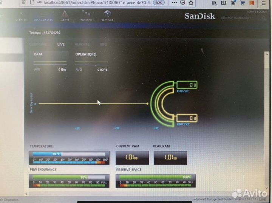Click the WRITE/SEC gauge readout

187,118
